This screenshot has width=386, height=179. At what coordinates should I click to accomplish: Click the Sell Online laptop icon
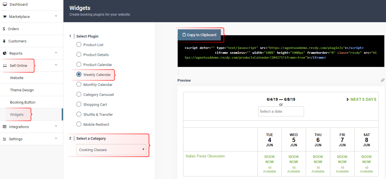tap(5, 65)
